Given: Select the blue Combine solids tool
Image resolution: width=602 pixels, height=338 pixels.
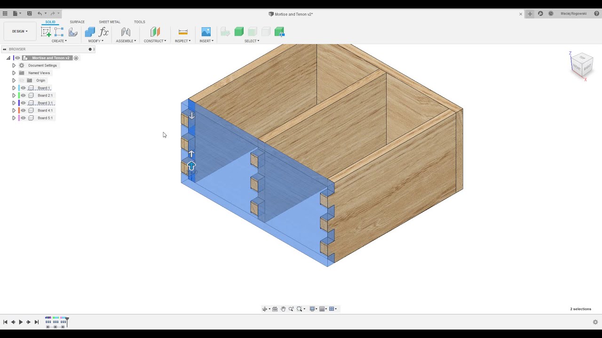Looking at the screenshot, I should click(x=90, y=32).
